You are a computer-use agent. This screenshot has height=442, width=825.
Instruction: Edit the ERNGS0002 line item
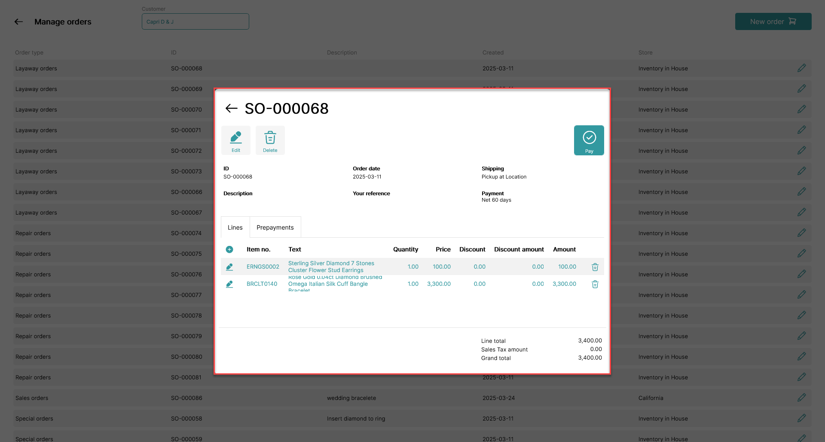[229, 267]
